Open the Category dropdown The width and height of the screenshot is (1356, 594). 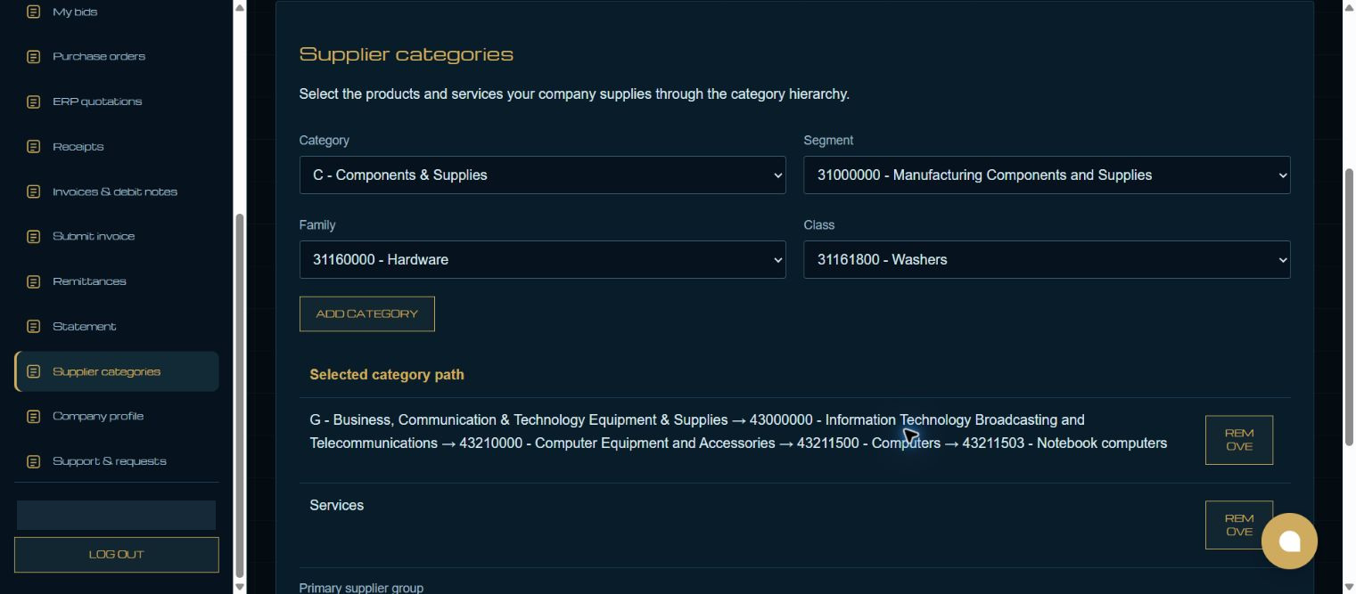click(x=542, y=175)
